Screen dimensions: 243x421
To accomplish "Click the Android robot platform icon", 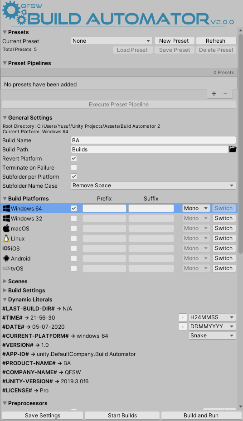I will tap(6, 258).
